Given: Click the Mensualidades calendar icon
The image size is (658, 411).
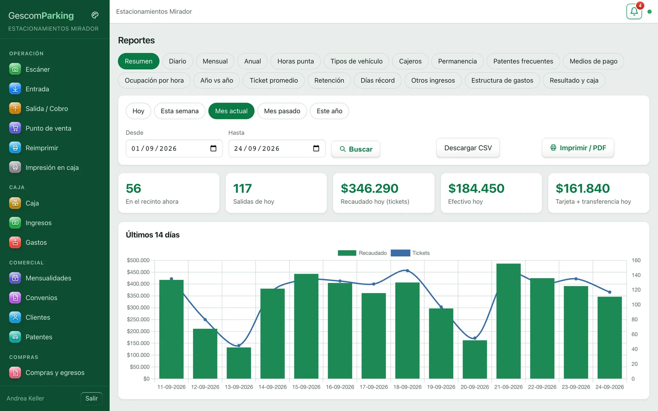Looking at the screenshot, I should pos(15,278).
